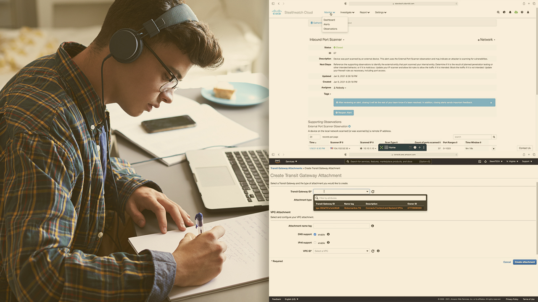The width and height of the screenshot is (538, 302).
Task: Expand the VPC ID dropdown
Action: click(341, 251)
